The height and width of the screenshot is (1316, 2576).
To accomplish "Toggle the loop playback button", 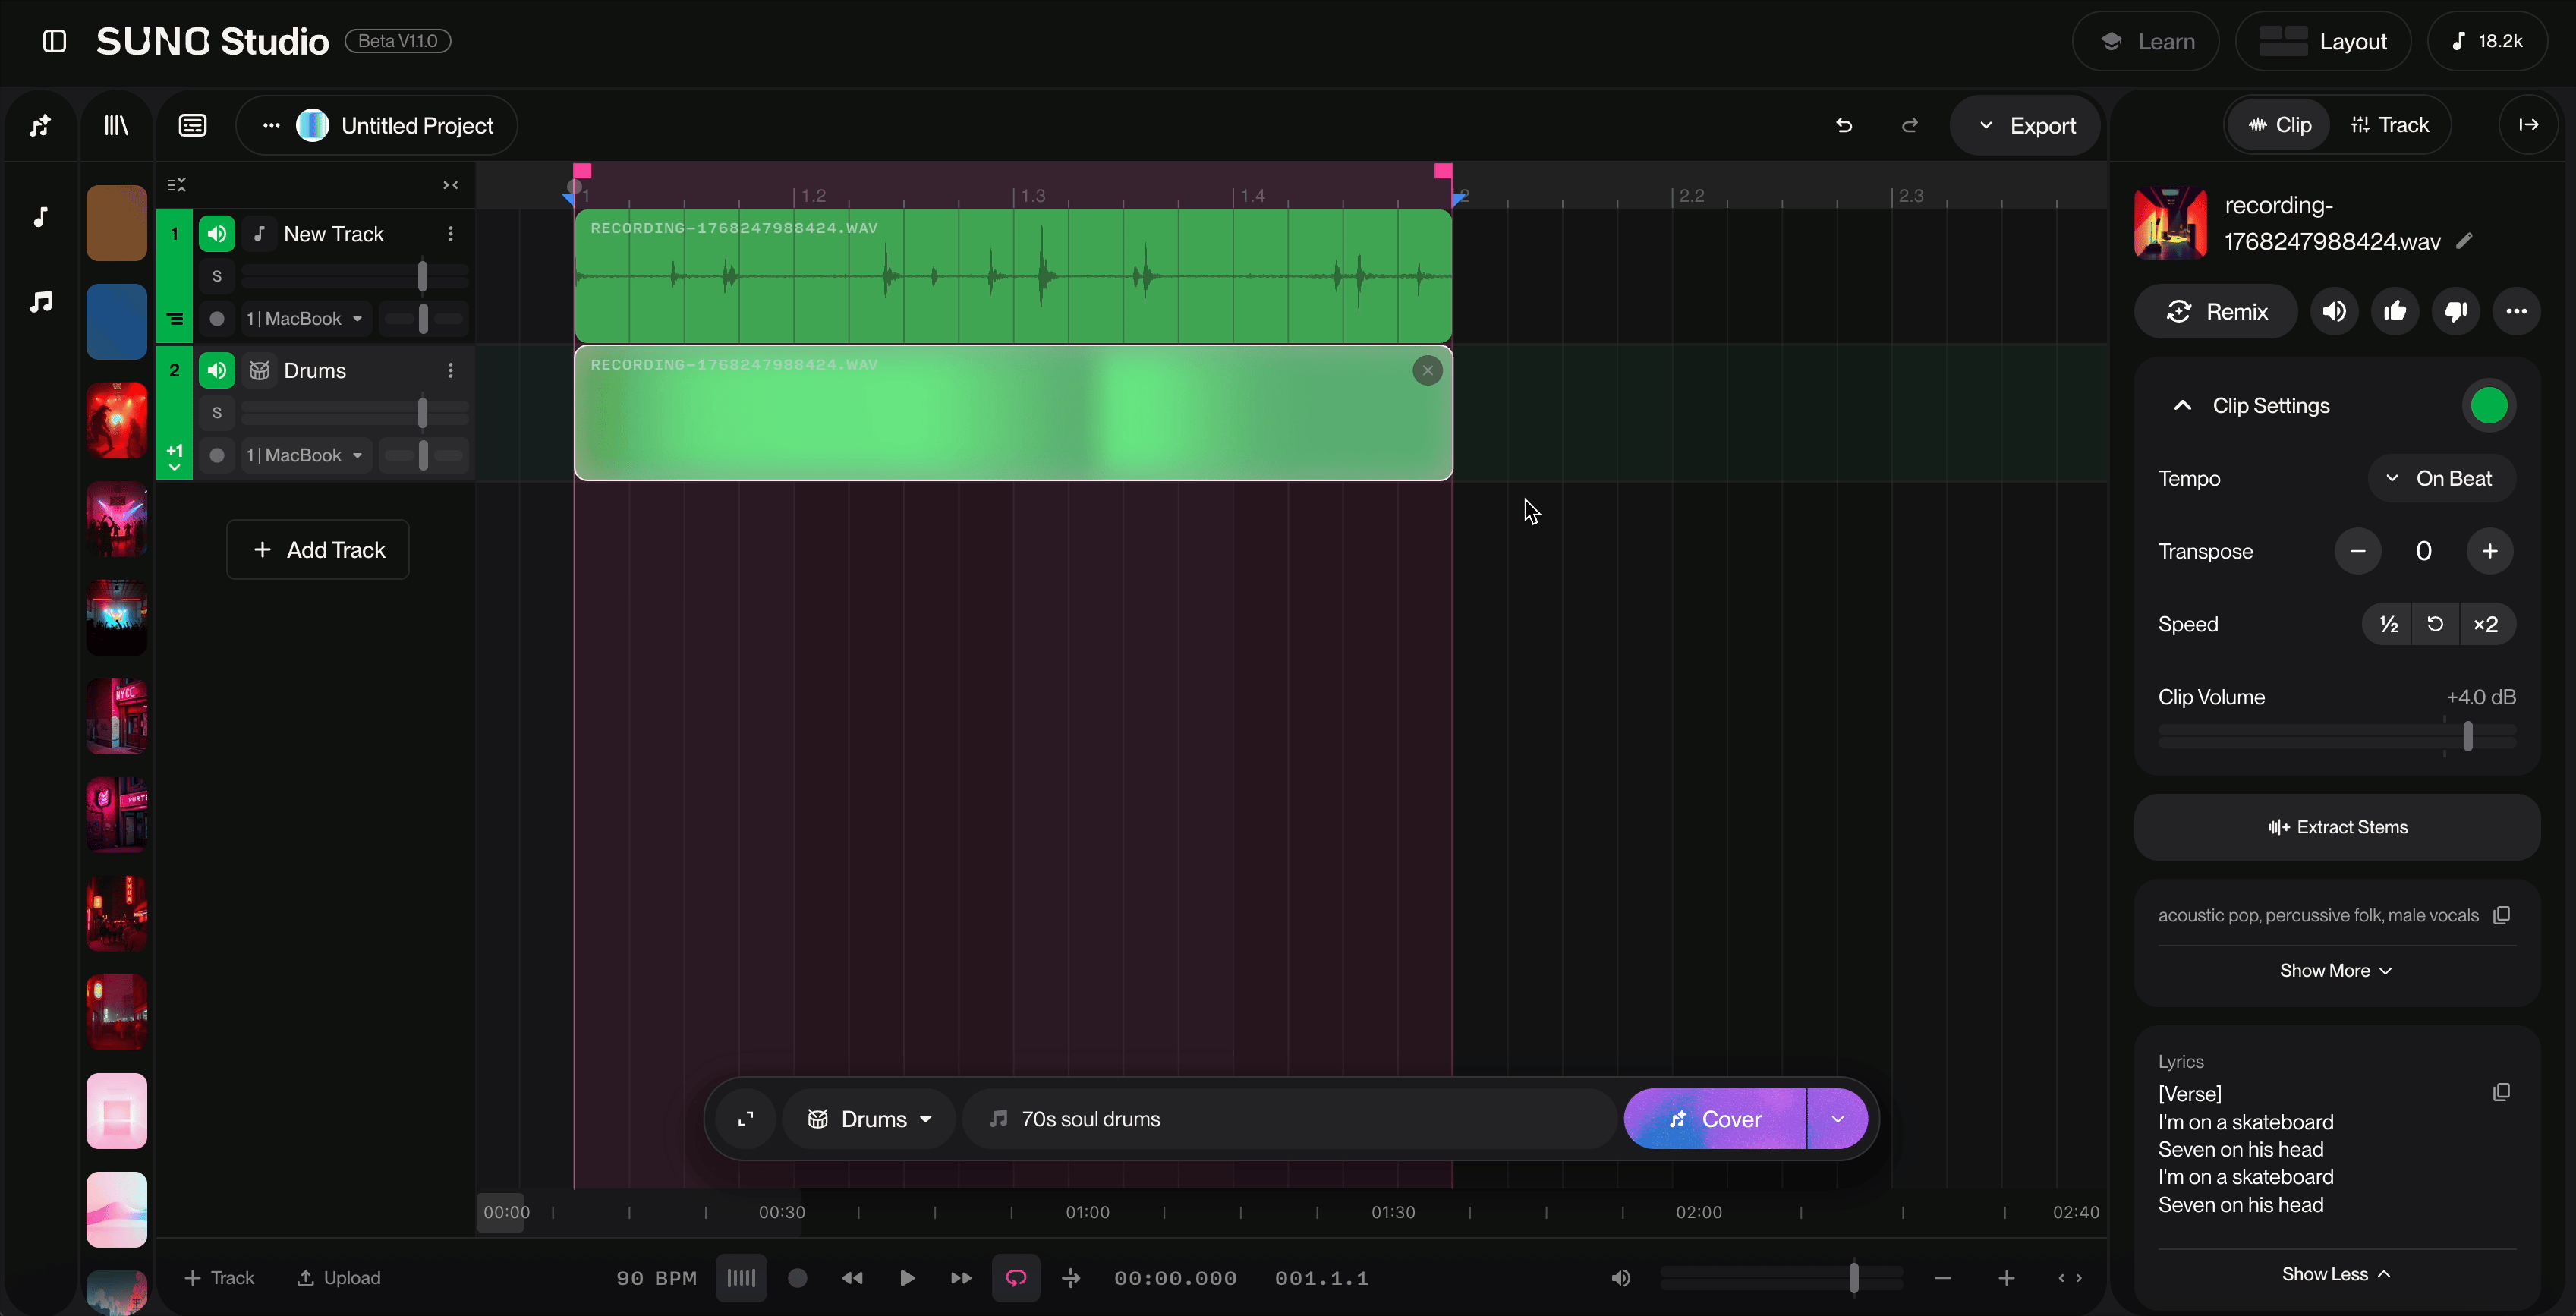I will point(1016,1278).
